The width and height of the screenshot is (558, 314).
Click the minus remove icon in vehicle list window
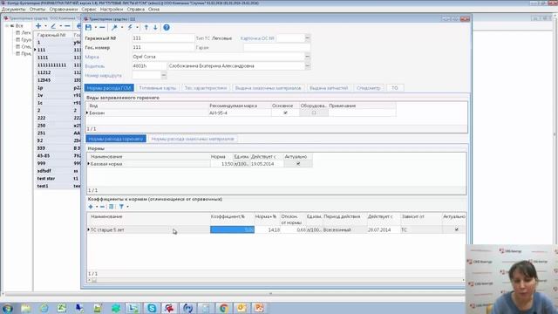67,25
